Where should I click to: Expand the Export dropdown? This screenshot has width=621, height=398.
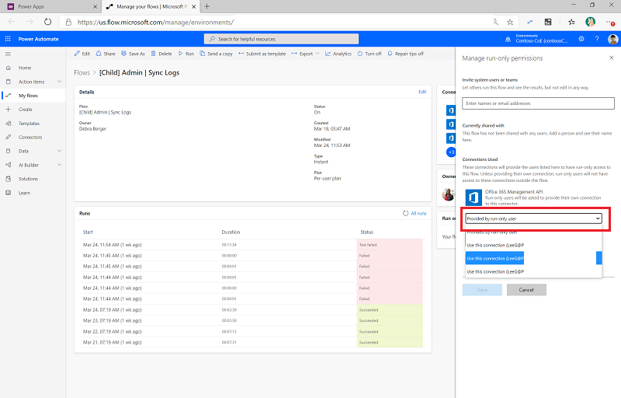(305, 54)
